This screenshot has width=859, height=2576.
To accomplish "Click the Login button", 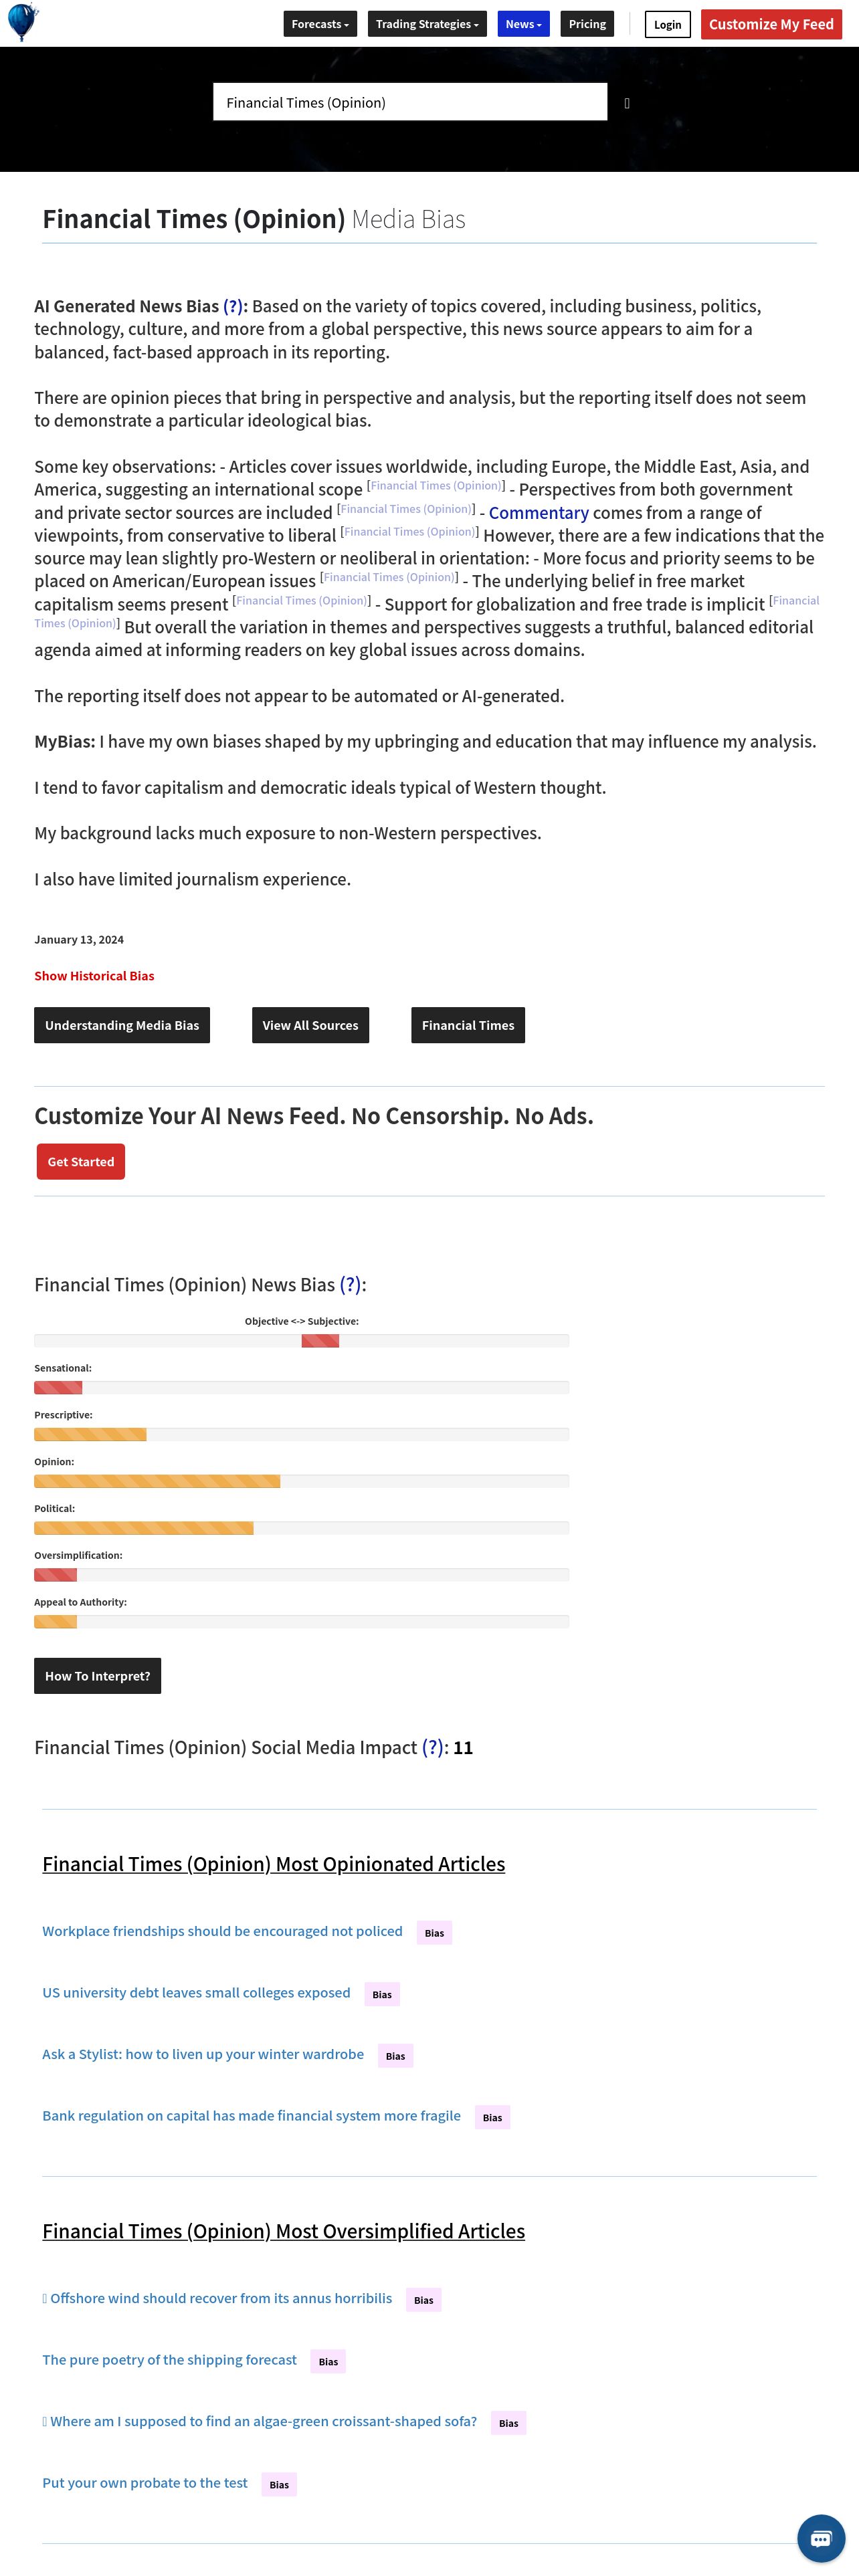I will pyautogui.click(x=667, y=25).
